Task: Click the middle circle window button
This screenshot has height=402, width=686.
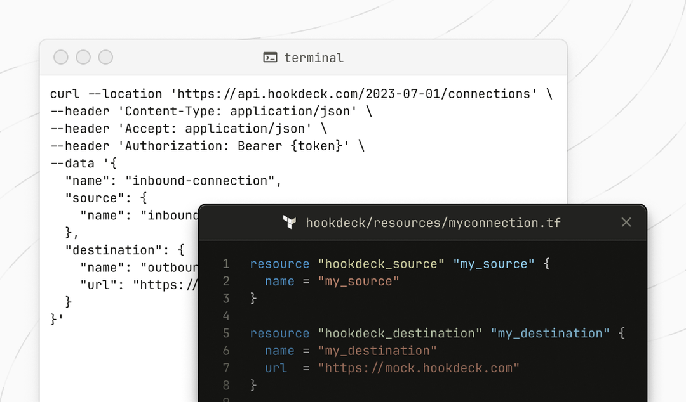Action: (83, 58)
